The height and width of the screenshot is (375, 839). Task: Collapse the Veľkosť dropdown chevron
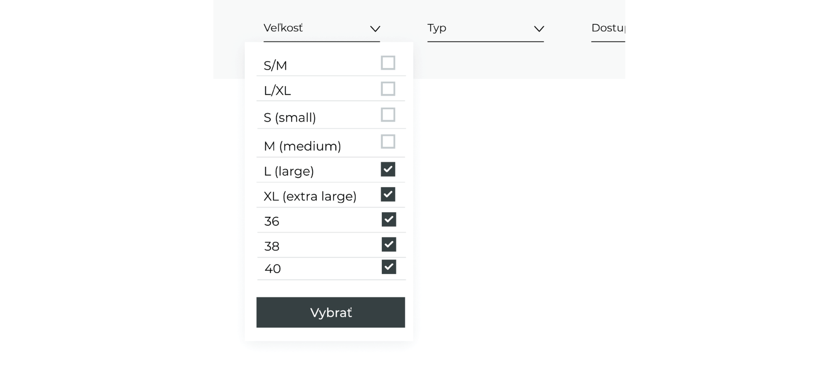[x=375, y=29]
